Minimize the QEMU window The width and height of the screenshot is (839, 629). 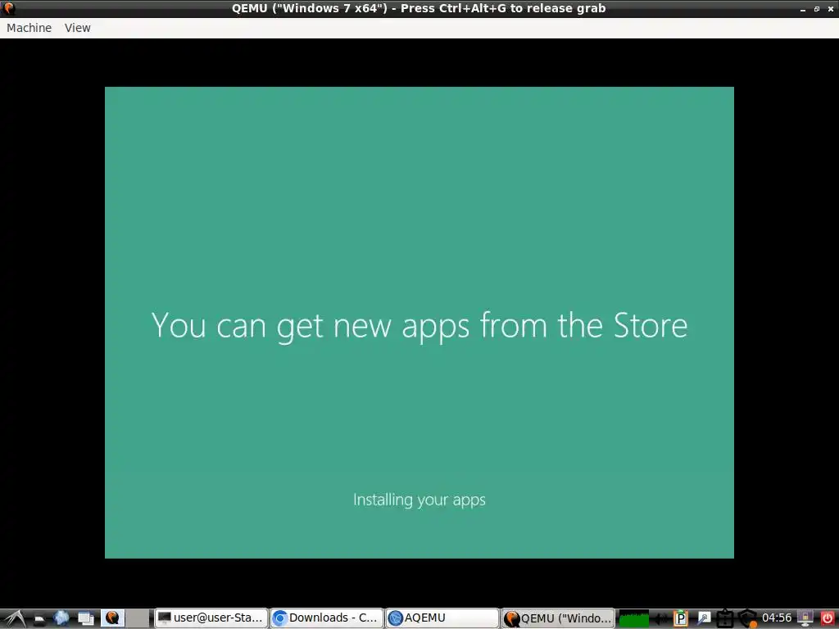[803, 9]
